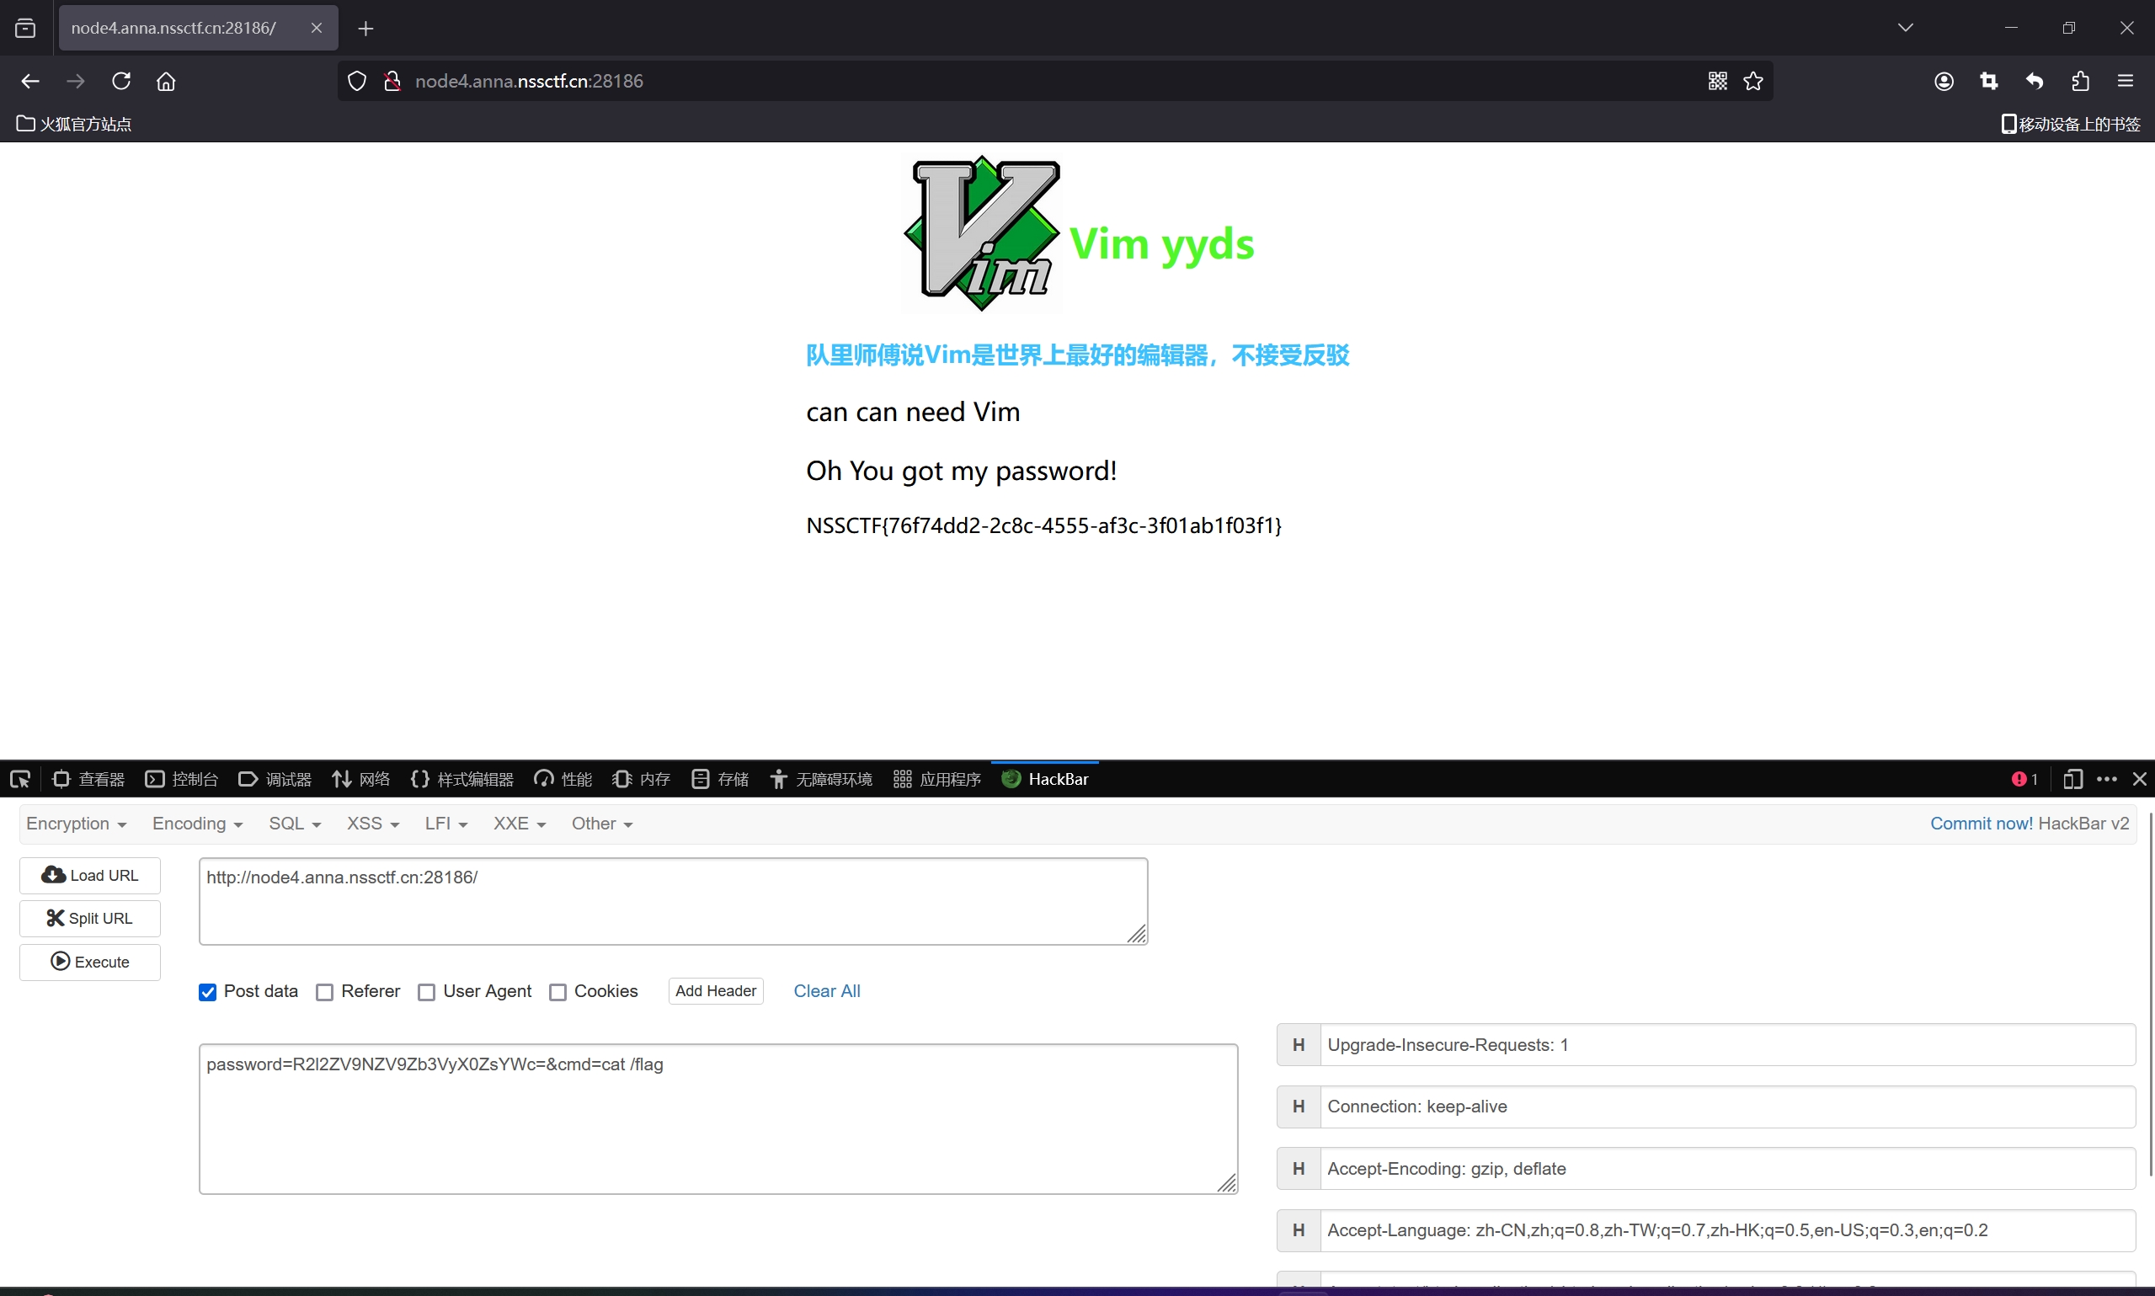
Task: Click the insecure connection padlock icon
Action: (x=392, y=81)
